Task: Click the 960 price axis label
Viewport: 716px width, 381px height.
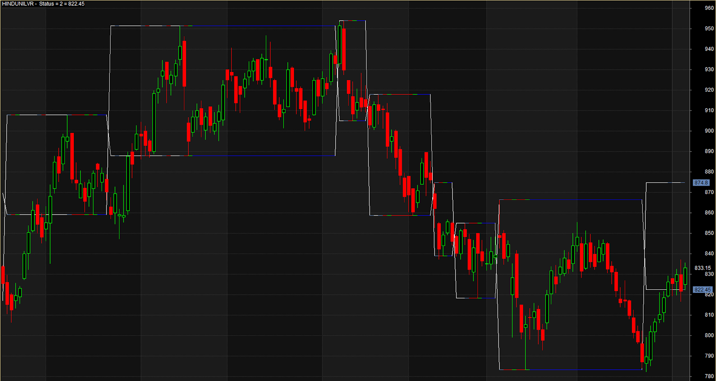Action: [x=709, y=8]
